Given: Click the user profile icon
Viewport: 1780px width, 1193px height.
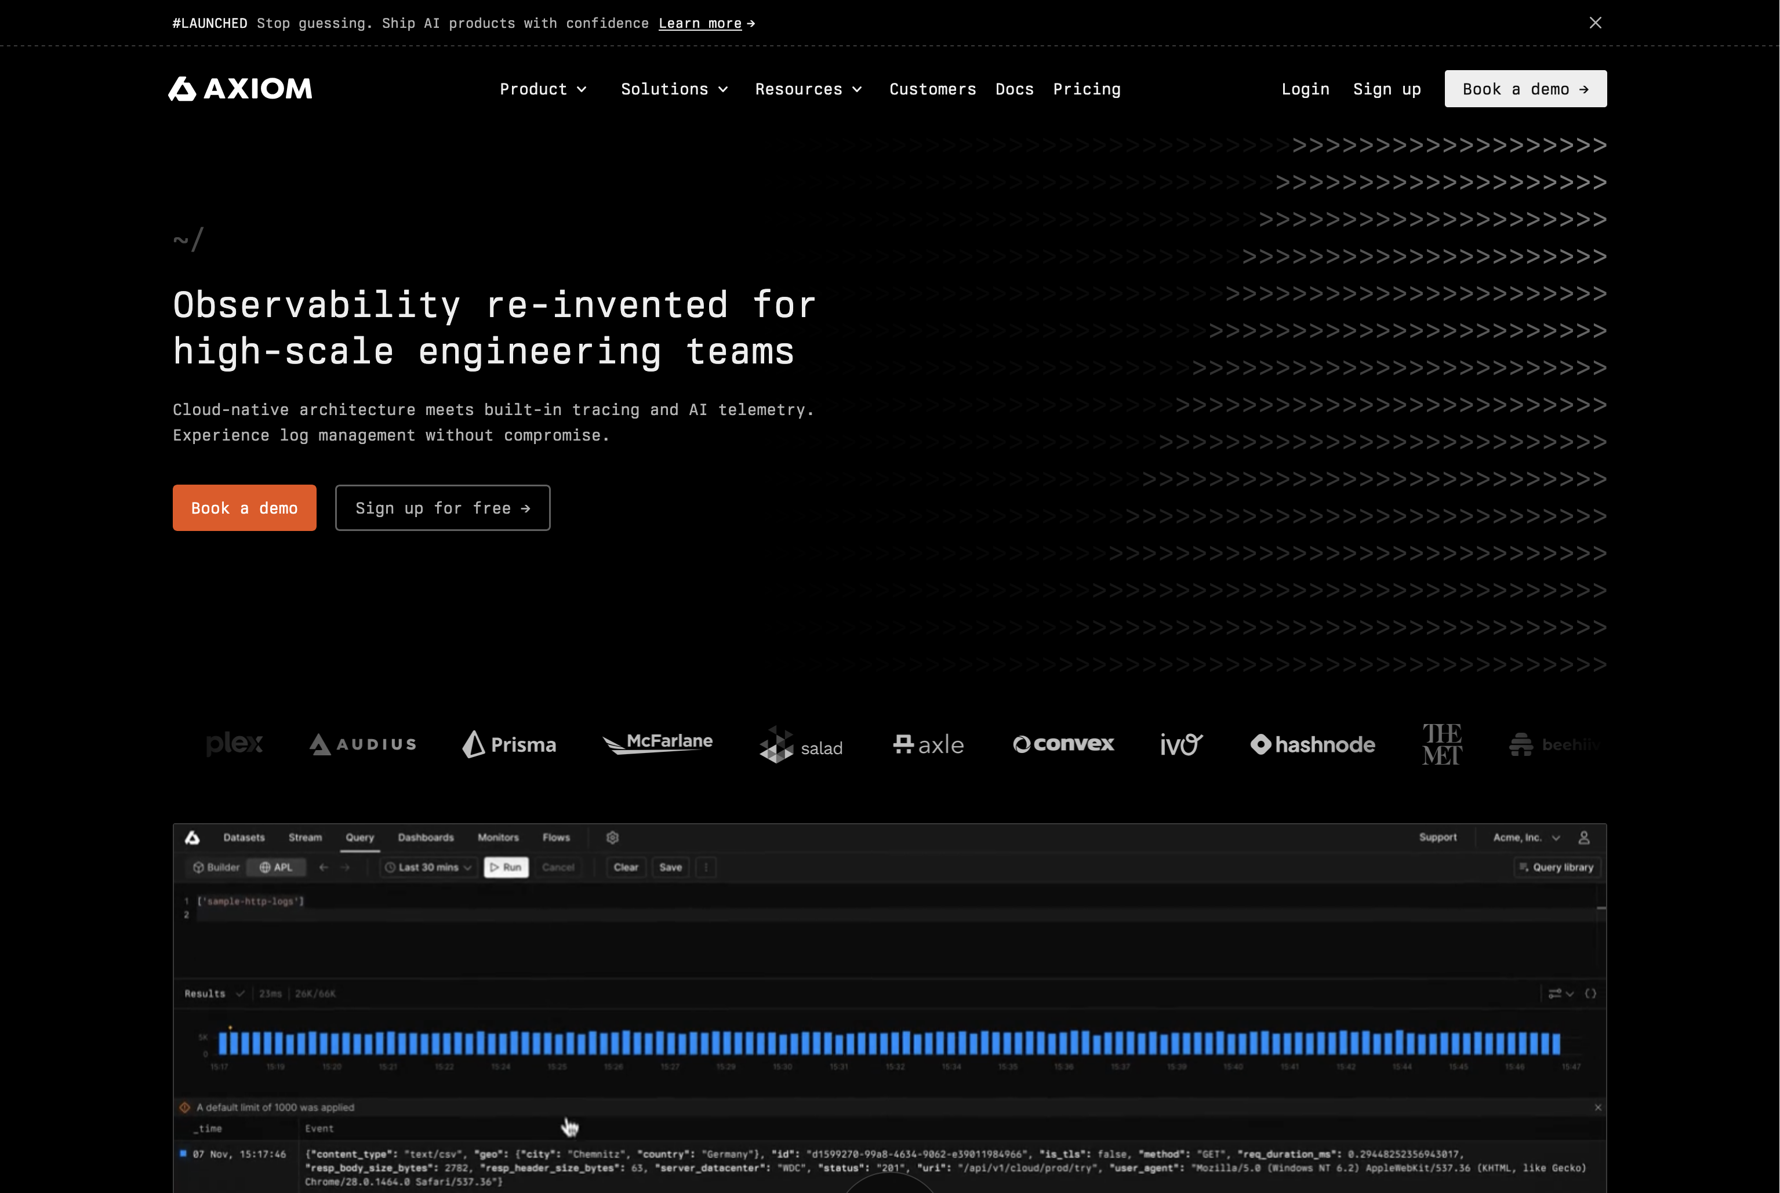Looking at the screenshot, I should coord(1583,837).
